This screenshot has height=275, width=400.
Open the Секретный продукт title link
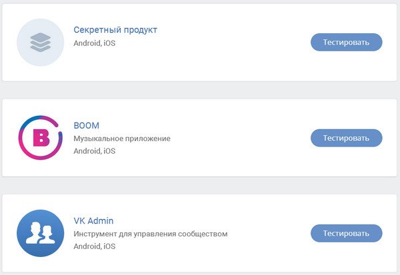click(x=115, y=30)
